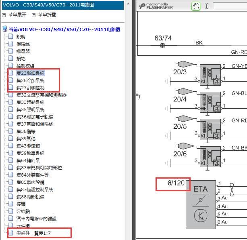Open the 分線點 tree item
This screenshot has height=240, width=247.
(x=23, y=211)
